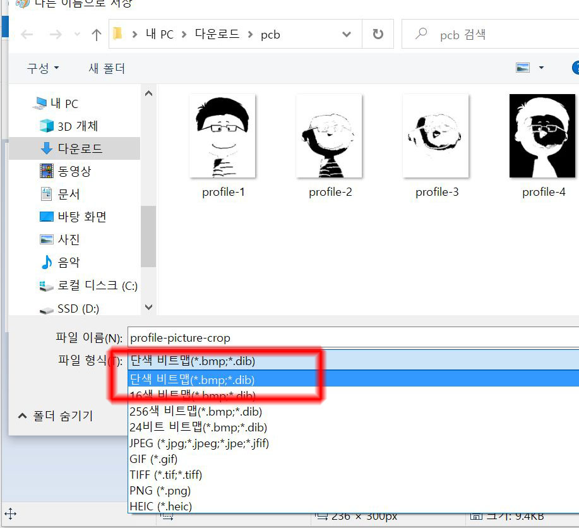Image resolution: width=579 pixels, height=528 pixels.
Task: Open the 구성 menu
Action: 43,68
